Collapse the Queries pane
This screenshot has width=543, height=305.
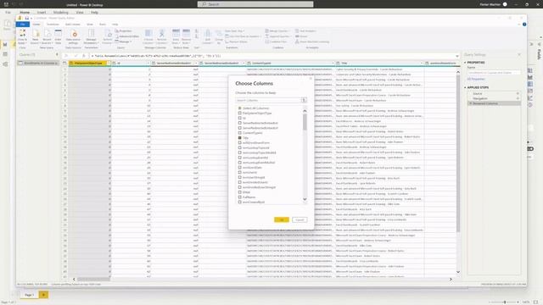(57, 54)
